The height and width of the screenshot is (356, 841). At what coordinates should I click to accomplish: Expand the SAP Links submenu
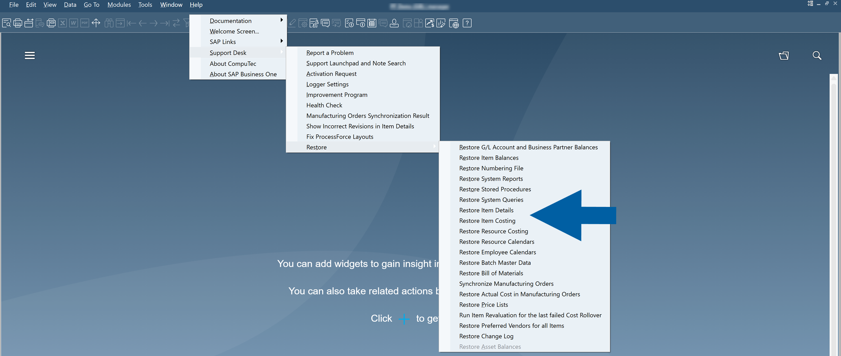click(238, 42)
